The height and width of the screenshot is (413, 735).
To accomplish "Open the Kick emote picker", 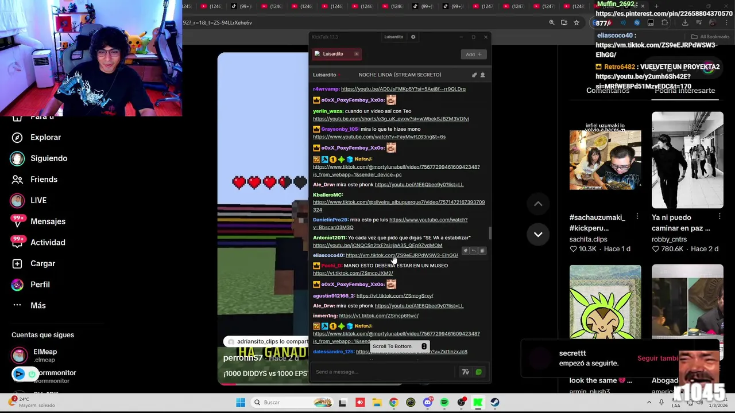I will point(478,372).
